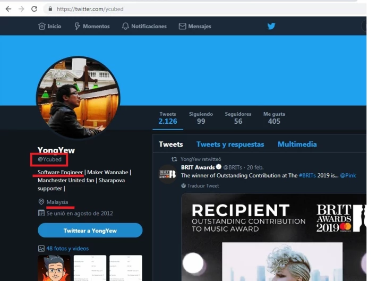Click 'Se unió en agosto de 2012' text
Viewport: 377px width, 281px height.
pos(80,214)
